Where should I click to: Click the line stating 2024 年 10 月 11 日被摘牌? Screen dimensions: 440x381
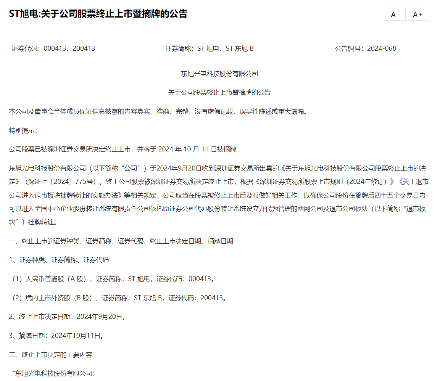coord(125,149)
